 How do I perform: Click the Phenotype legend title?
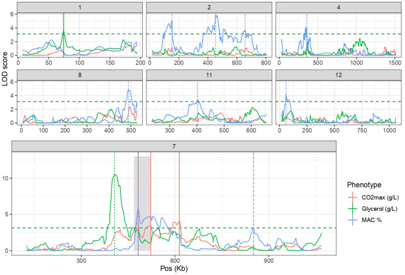[364, 185]
